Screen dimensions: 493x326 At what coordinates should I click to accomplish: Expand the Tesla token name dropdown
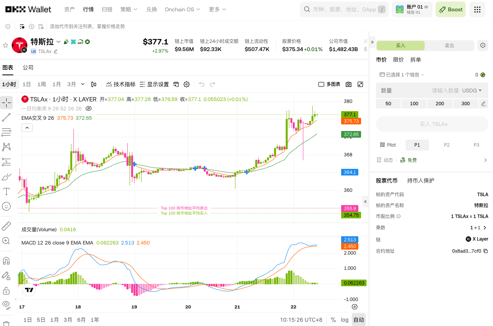point(59,42)
